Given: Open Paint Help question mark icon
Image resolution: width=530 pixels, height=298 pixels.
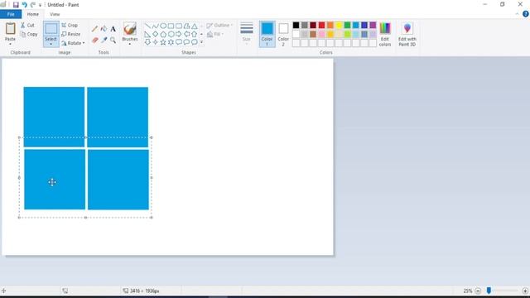Looking at the screenshot, I should pos(526,14).
